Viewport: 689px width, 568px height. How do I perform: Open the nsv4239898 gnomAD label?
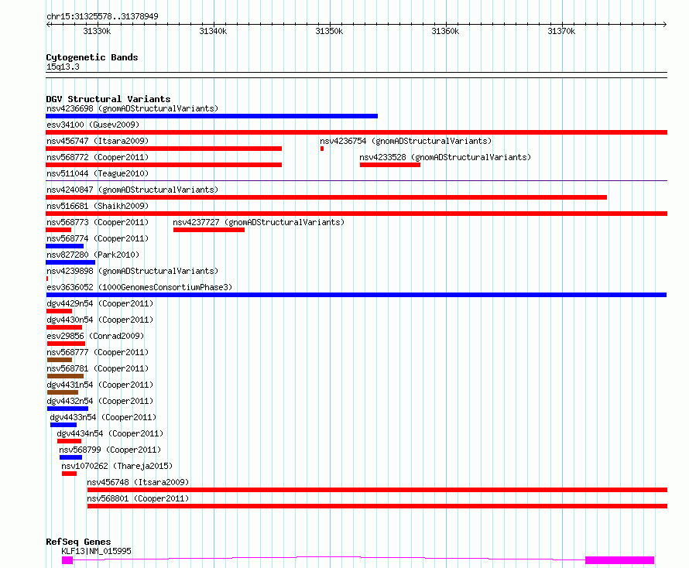point(132,271)
